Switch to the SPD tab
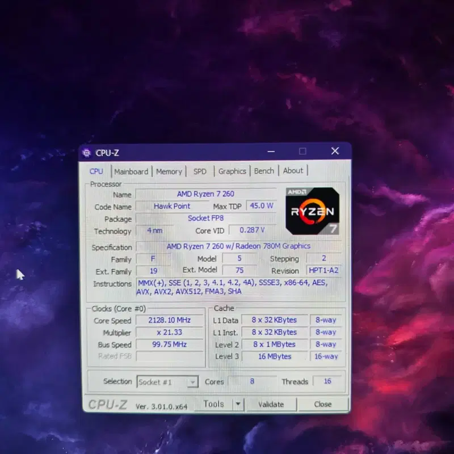 click(x=200, y=171)
